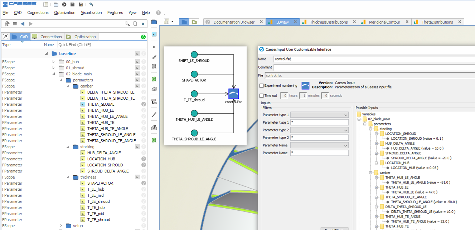
Task: Click the layout panel icon beside CAESES logo
Action: pos(45,4)
